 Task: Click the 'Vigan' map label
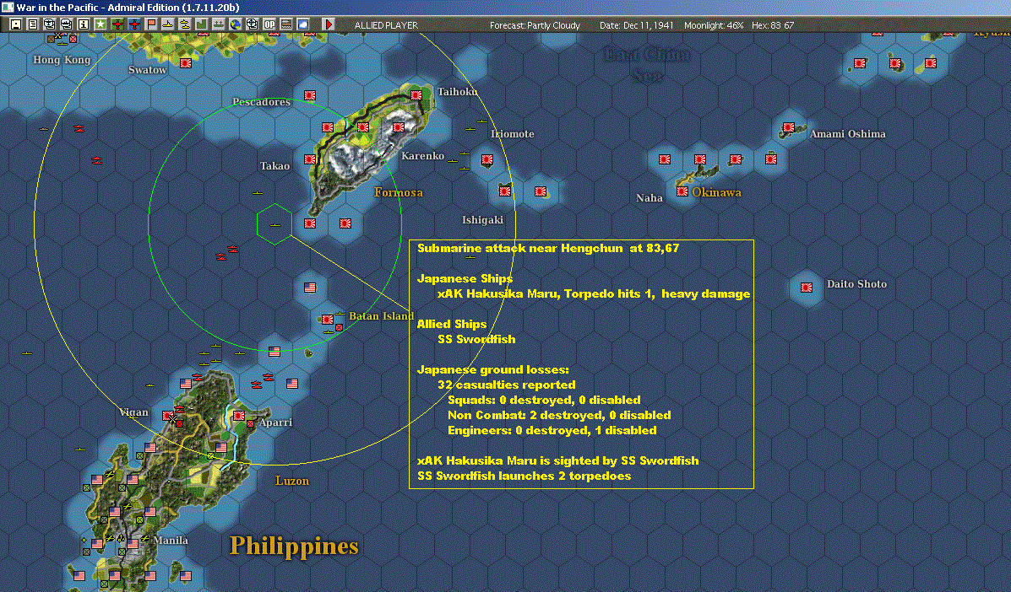coord(134,412)
